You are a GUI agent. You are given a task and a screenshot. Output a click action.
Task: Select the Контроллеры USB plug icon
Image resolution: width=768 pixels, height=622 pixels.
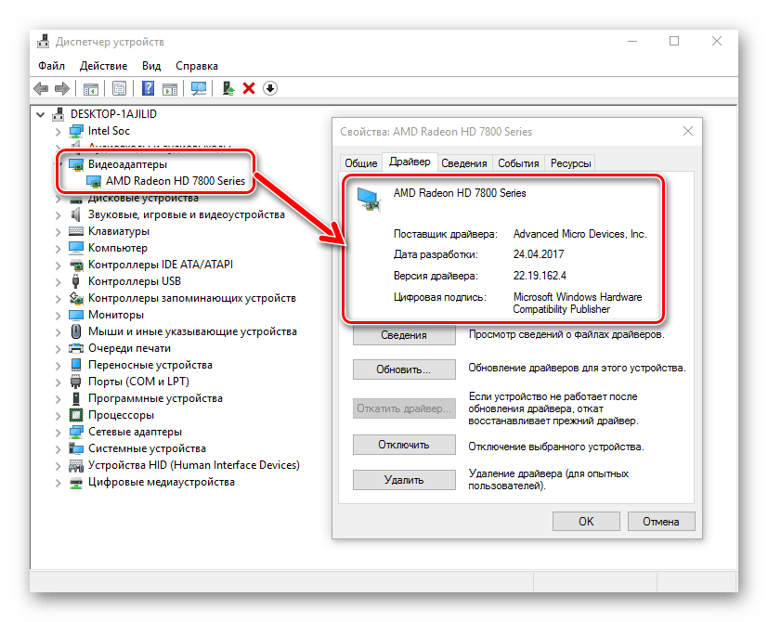coord(76,281)
